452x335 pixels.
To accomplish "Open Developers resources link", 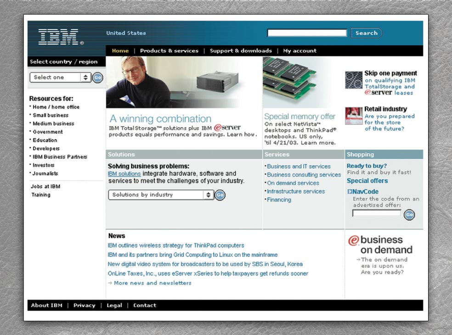I will 46,149.
